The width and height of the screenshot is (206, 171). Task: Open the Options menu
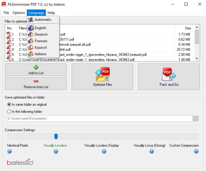pos(19,13)
